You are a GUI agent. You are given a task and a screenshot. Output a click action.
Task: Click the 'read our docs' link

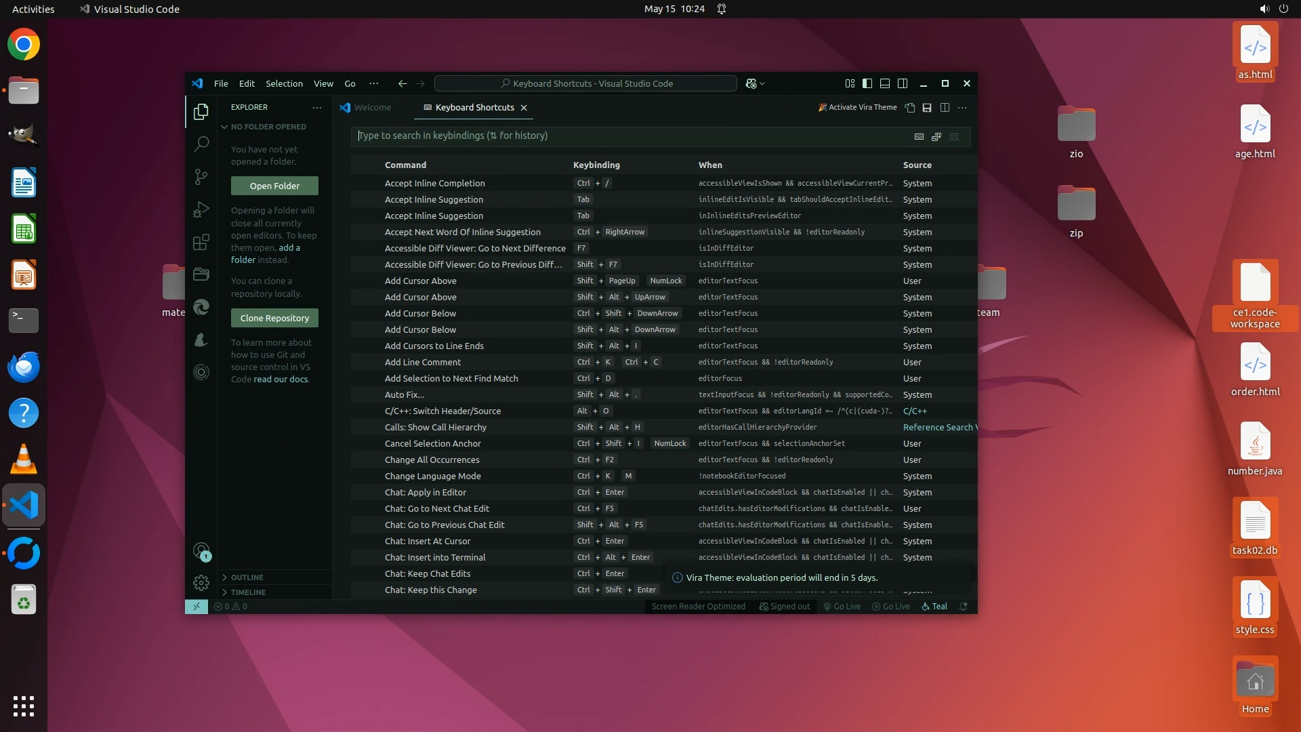click(x=281, y=380)
